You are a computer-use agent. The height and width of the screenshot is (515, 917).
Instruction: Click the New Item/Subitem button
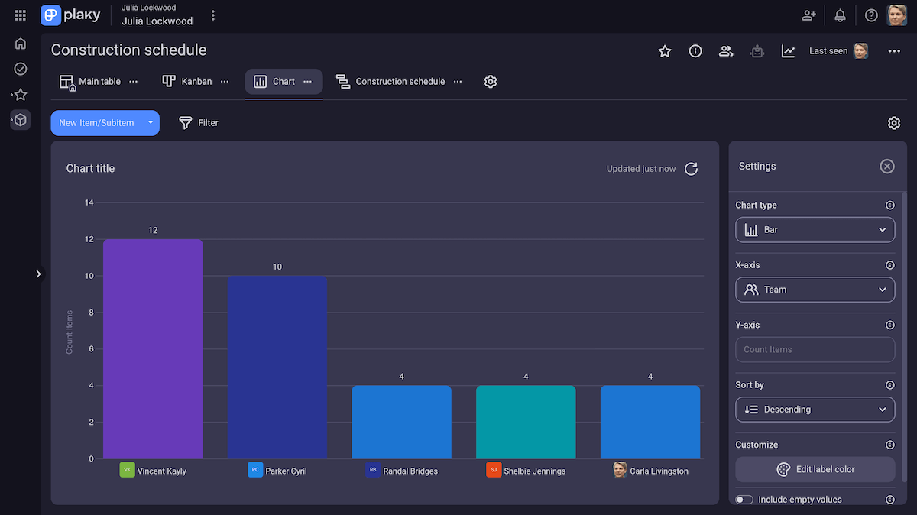[x=97, y=122]
